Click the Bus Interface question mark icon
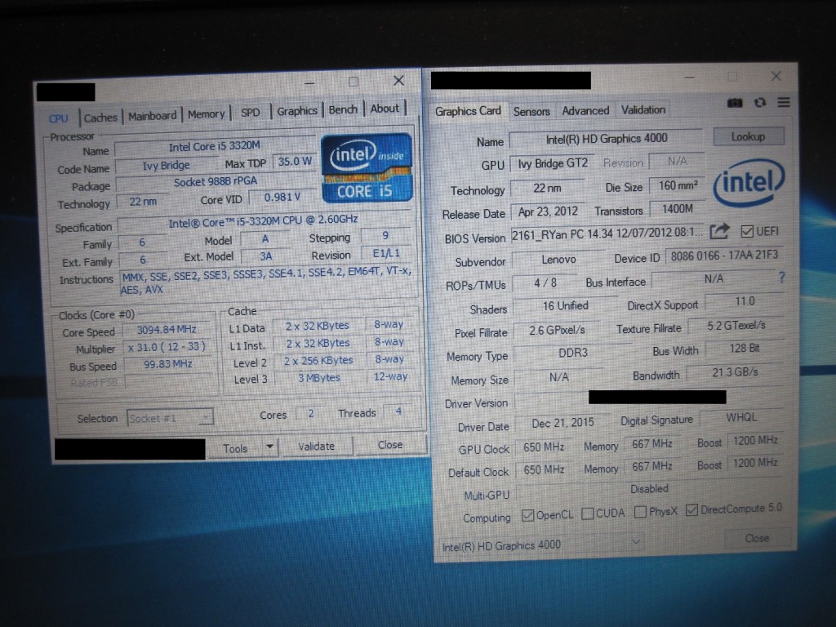The width and height of the screenshot is (836, 627). (781, 278)
